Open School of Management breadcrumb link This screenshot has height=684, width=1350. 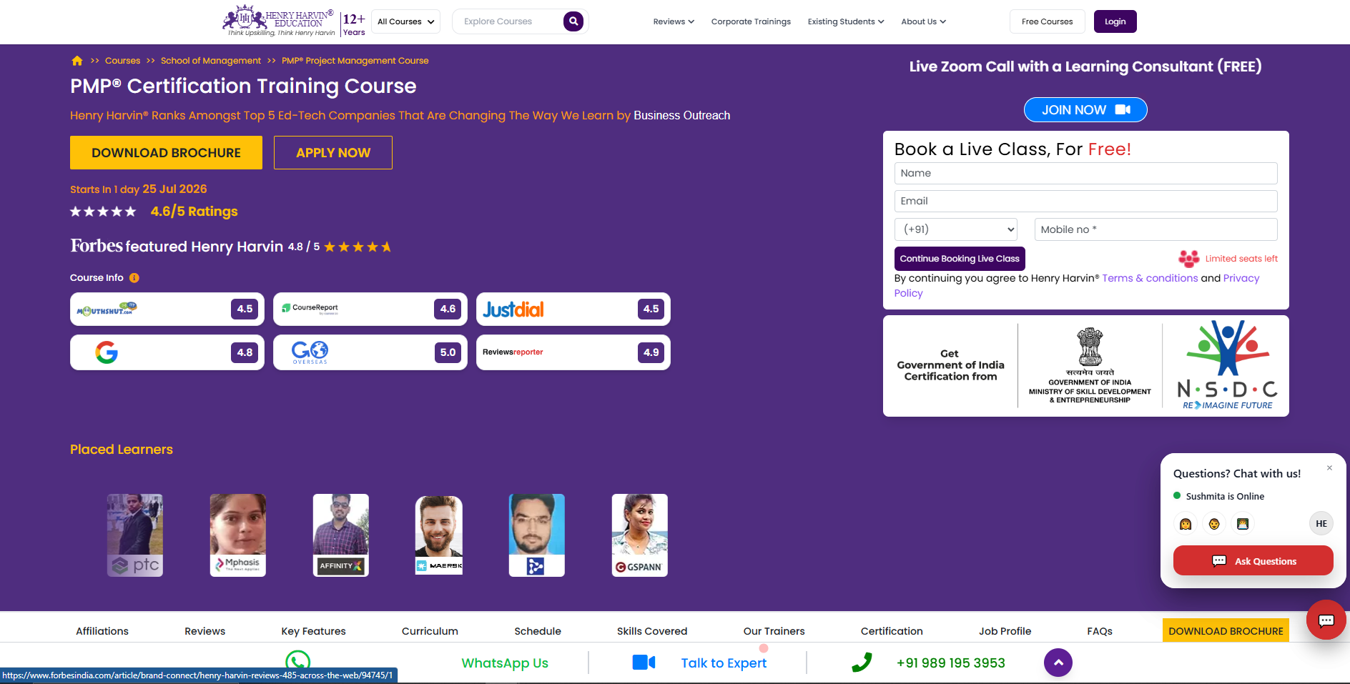pyautogui.click(x=211, y=61)
